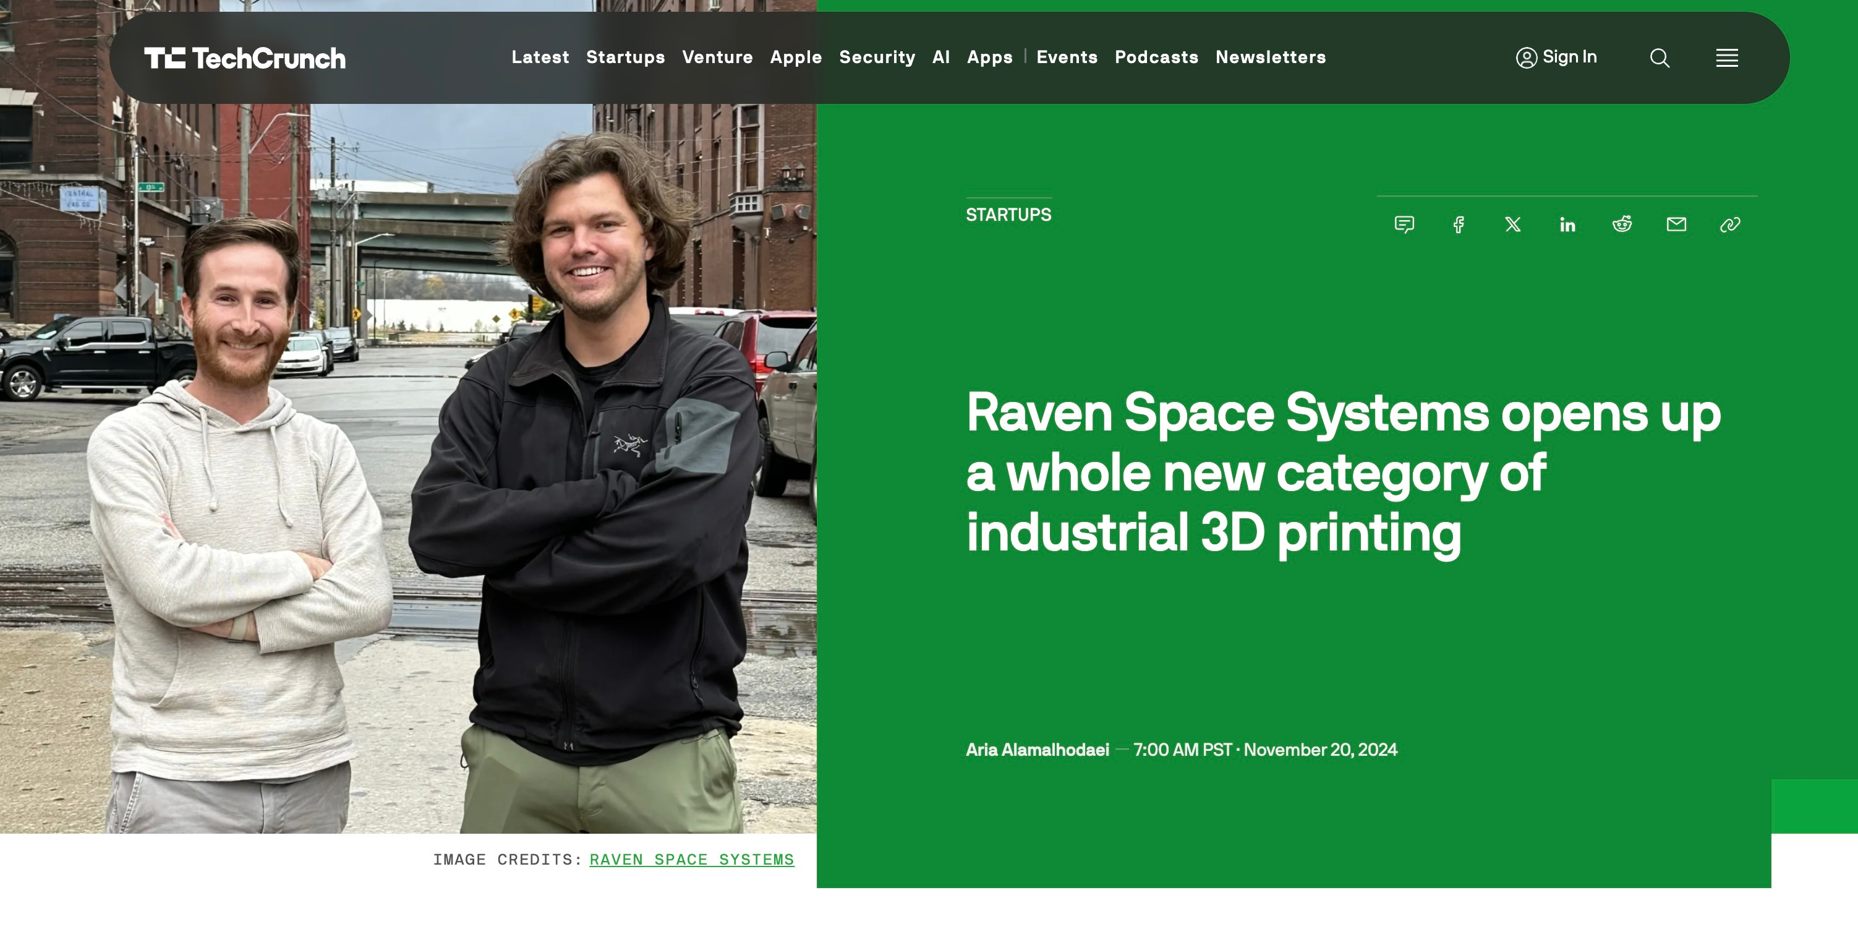This screenshot has height=937, width=1858.
Task: Click the Sign In user icon
Action: coord(1526,58)
